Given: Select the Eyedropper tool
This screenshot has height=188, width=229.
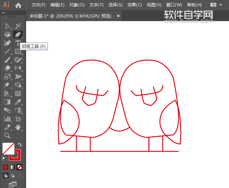Looking at the screenshot, I should (18, 102).
